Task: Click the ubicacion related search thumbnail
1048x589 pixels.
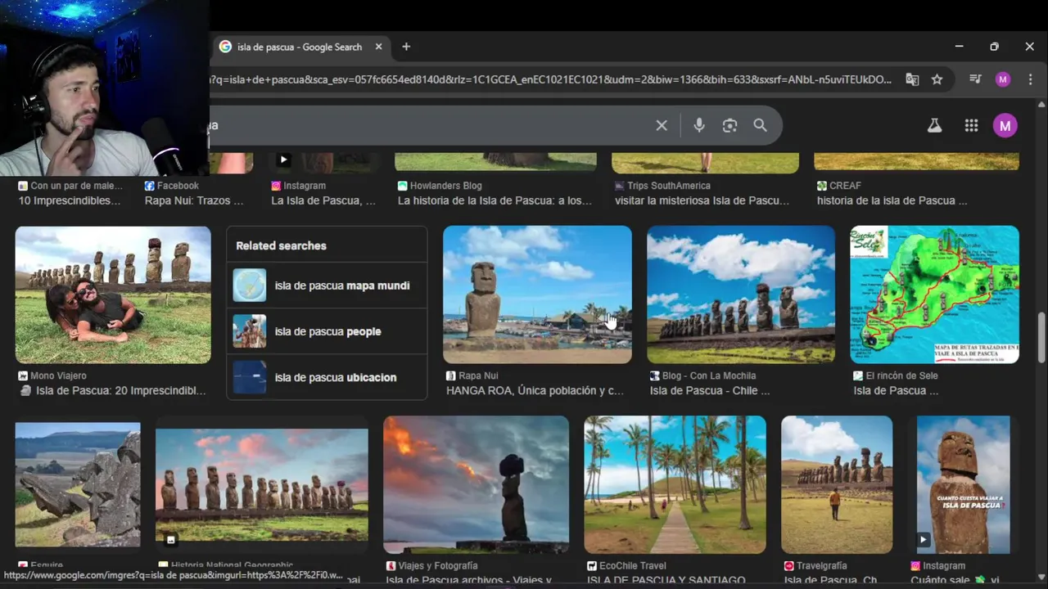Action: point(250,377)
